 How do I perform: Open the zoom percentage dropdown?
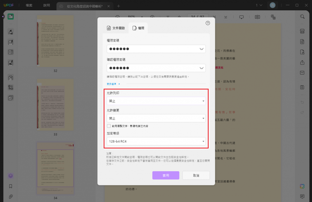[142, 17]
